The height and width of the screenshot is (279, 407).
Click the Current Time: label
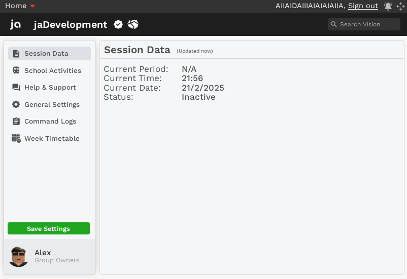tap(132, 78)
